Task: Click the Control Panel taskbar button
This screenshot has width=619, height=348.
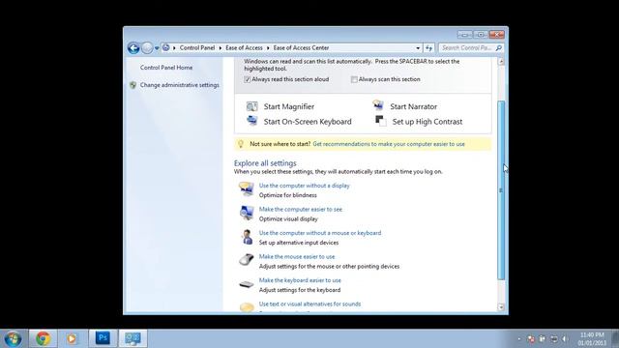Action: click(x=133, y=338)
